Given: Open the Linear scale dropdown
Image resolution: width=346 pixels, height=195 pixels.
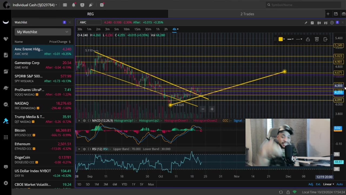Looking at the screenshot, I should (x=328, y=184).
